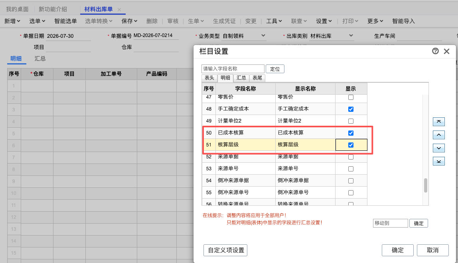Click the field name search box
This screenshot has width=458, height=263.
(x=233, y=69)
